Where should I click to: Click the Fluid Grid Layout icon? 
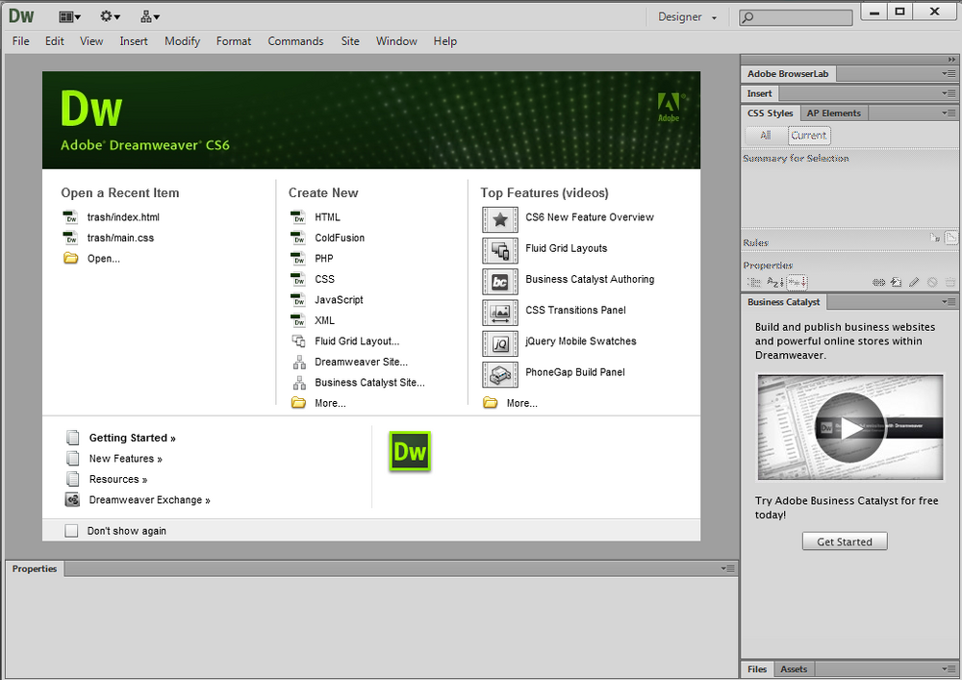299,340
